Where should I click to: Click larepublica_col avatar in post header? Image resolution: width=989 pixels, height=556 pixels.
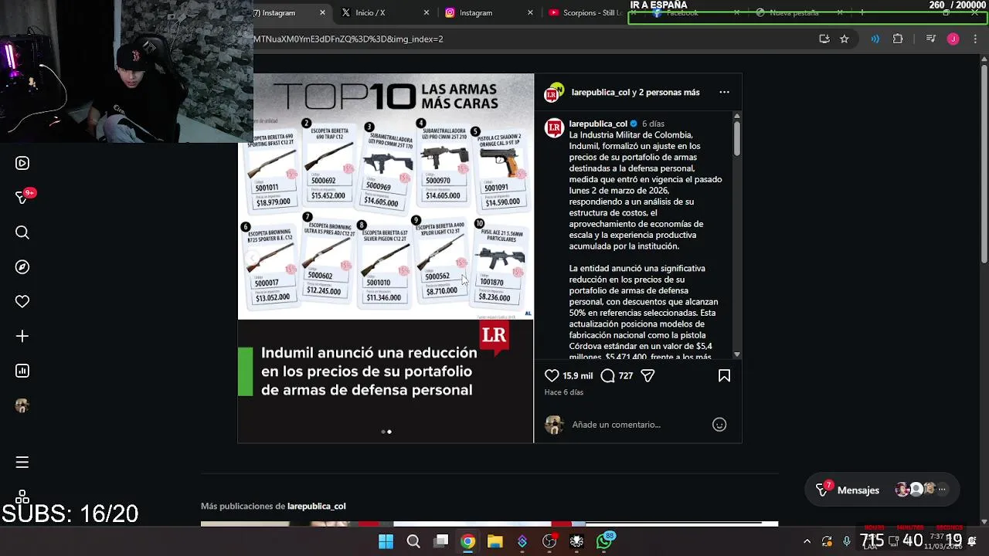click(x=552, y=93)
